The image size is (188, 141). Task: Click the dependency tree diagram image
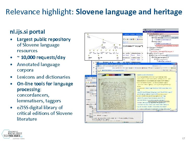pos(104,47)
